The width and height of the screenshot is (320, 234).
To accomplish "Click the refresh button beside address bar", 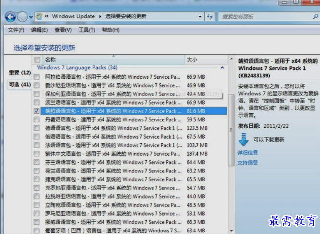I will 210,17.
